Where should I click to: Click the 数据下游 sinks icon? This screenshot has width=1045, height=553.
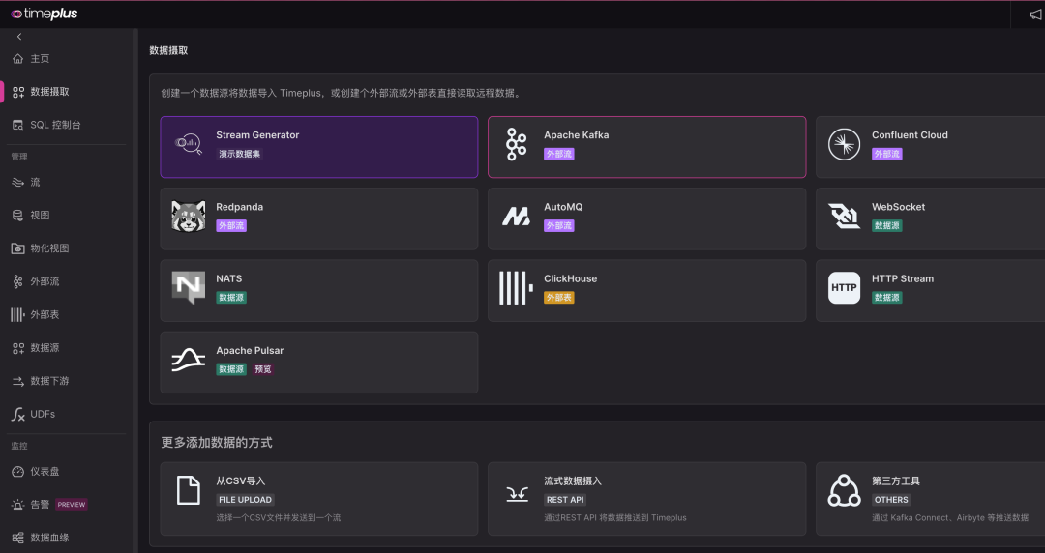(x=18, y=381)
